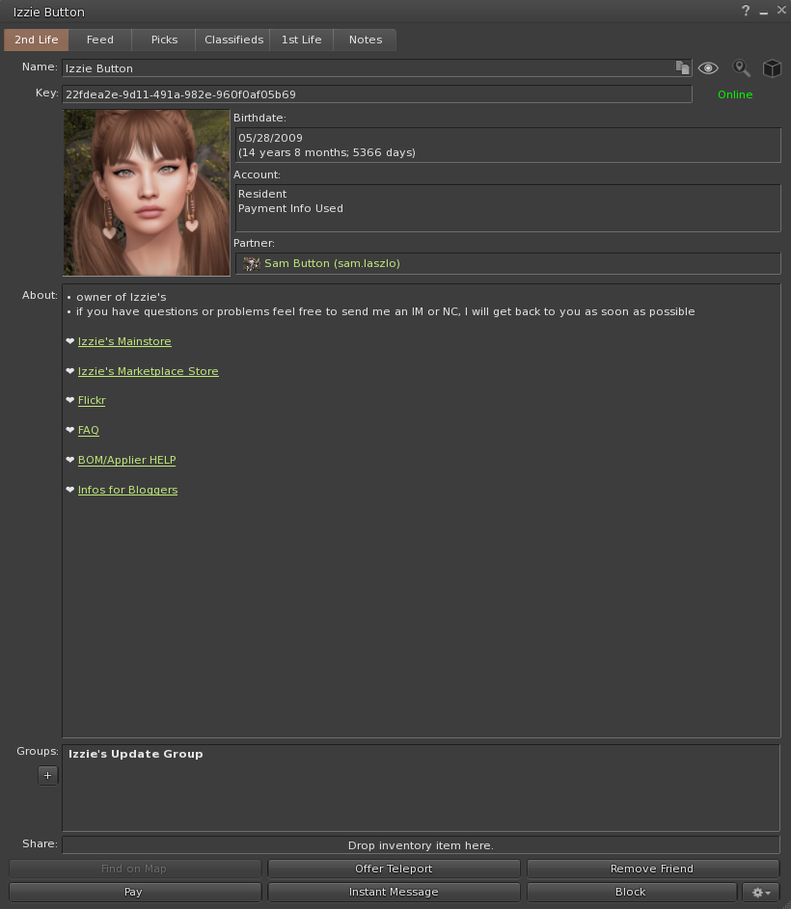791x909 pixels.
Task: Click the Block button
Action: coord(632,893)
